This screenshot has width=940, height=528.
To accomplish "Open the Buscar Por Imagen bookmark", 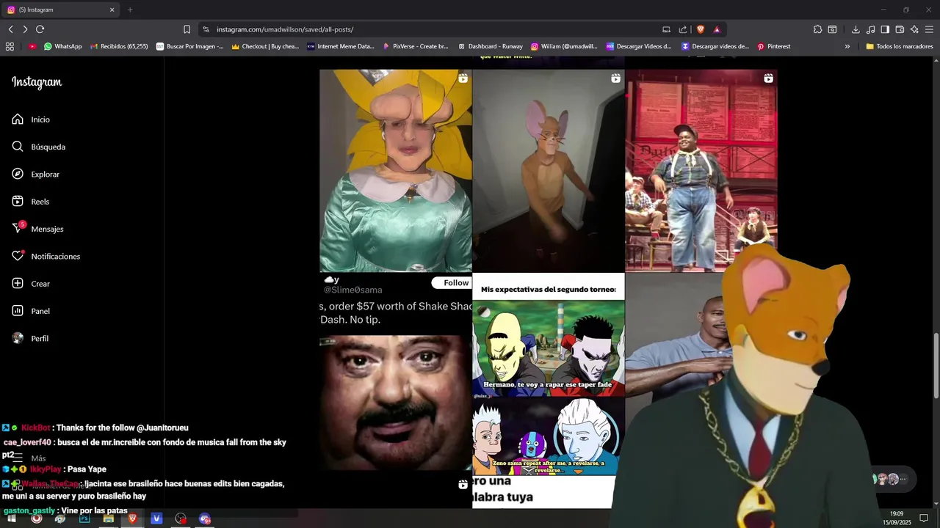I will click(x=190, y=46).
